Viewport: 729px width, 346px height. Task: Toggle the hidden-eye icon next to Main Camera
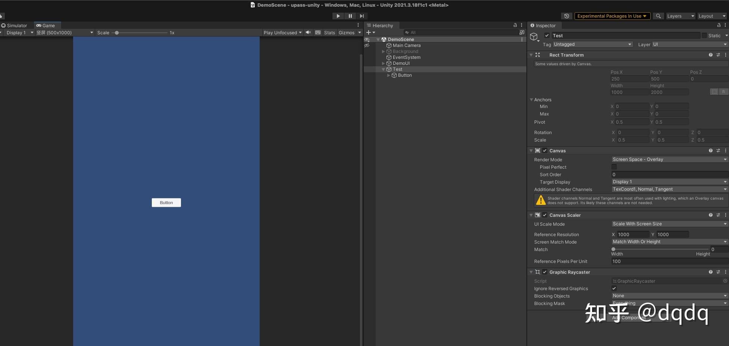[367, 45]
